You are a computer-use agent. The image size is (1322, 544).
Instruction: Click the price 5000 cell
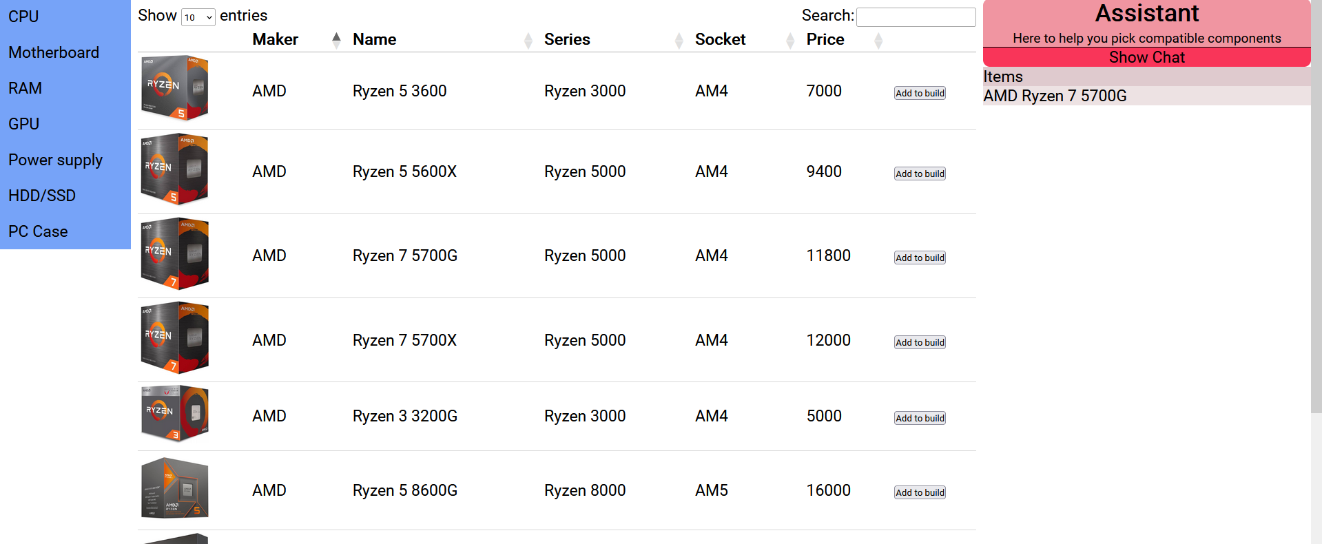(824, 416)
